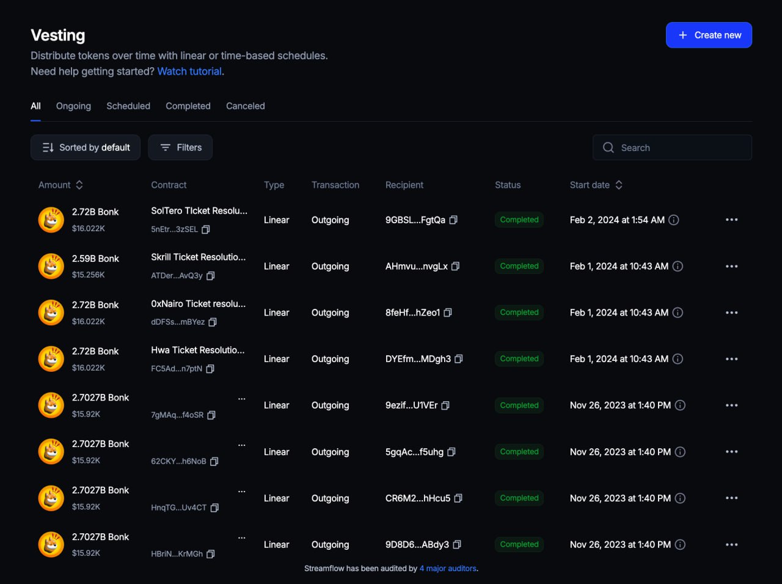Open the actions menu on the SolTero contract row
This screenshot has width=782, height=584.
pos(732,220)
